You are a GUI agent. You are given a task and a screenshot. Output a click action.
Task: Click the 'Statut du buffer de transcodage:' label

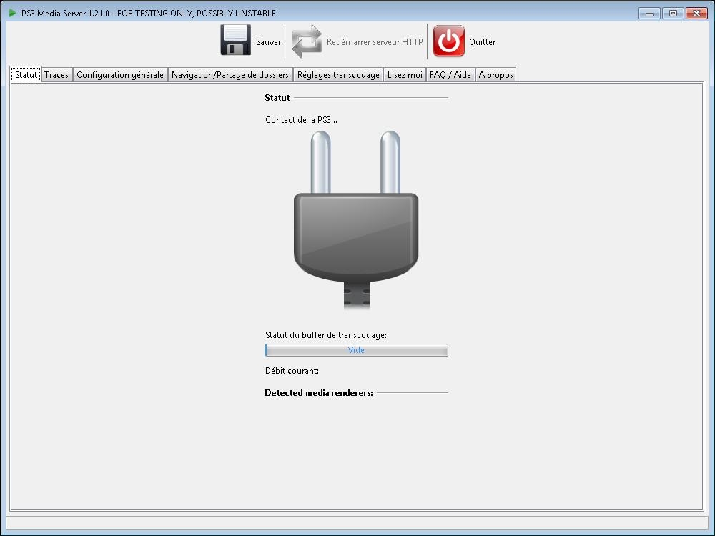pyautogui.click(x=326, y=335)
